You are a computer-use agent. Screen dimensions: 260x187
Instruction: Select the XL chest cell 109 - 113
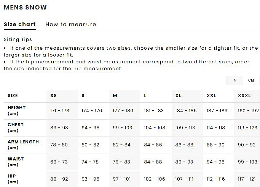pos(185,128)
